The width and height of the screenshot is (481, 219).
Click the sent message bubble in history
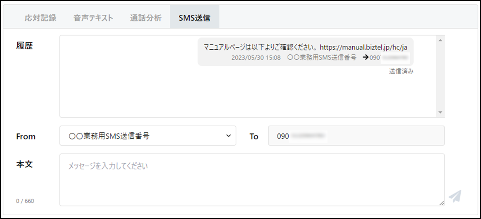(x=305, y=52)
